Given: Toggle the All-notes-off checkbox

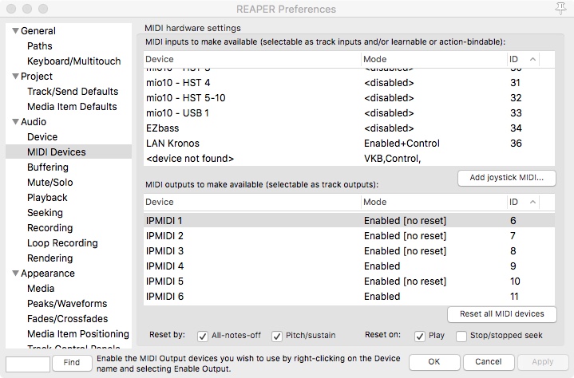Looking at the screenshot, I should (x=202, y=336).
